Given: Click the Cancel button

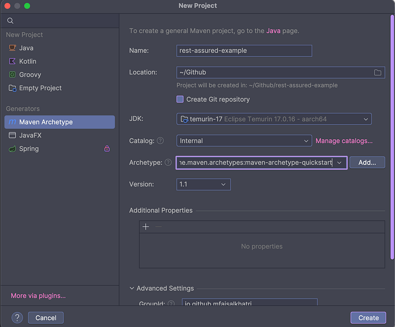Looking at the screenshot, I should click(46, 318).
